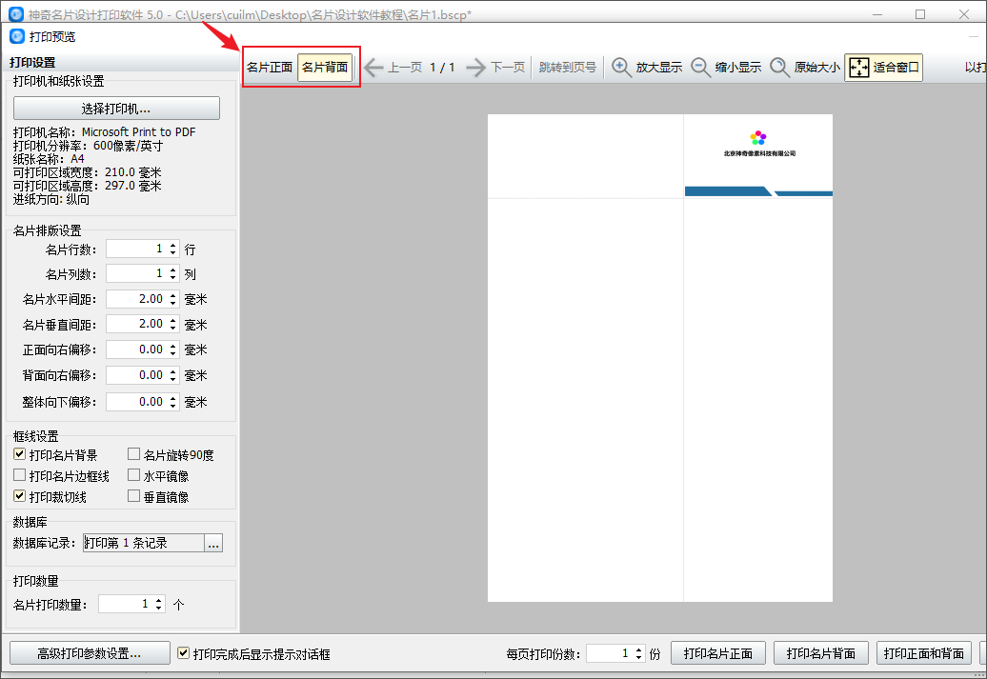Click the 缩小显示 zoom-out magnifier icon
The image size is (987, 679).
coord(700,68)
